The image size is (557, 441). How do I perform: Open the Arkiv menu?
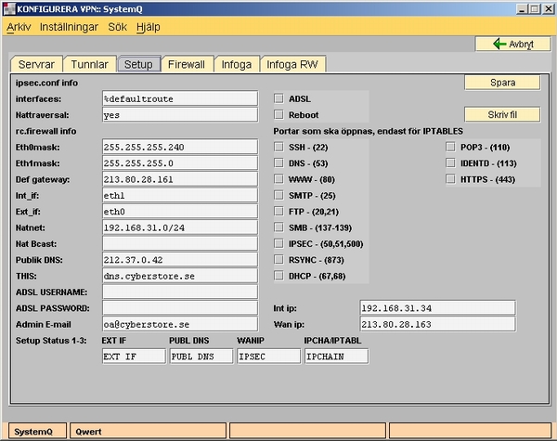click(x=19, y=28)
